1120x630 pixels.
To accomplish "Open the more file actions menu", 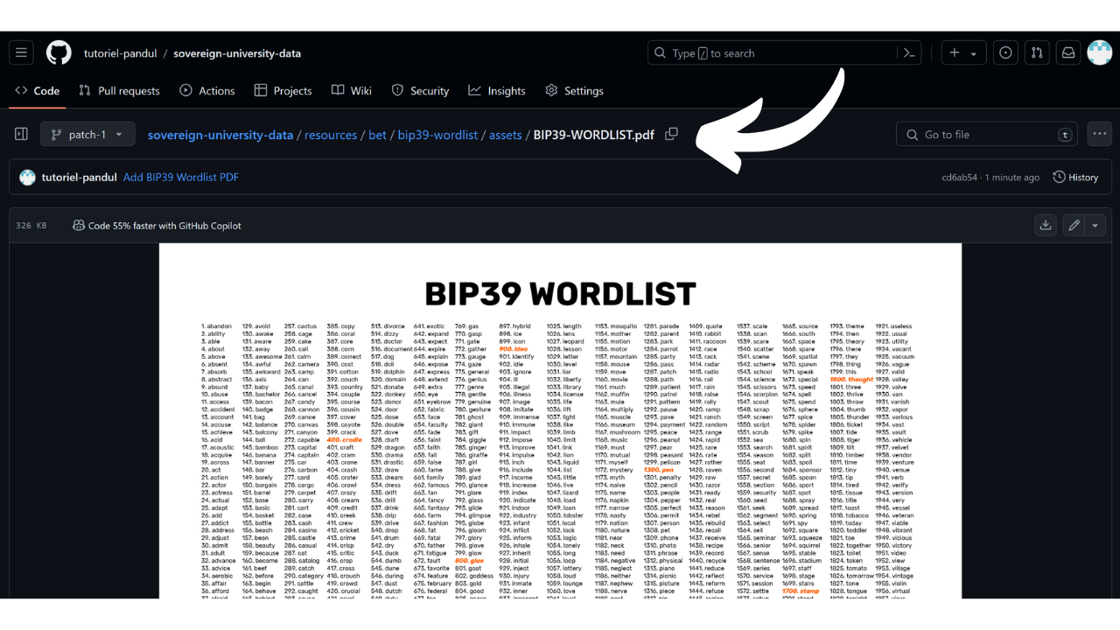I will pos(1099,134).
